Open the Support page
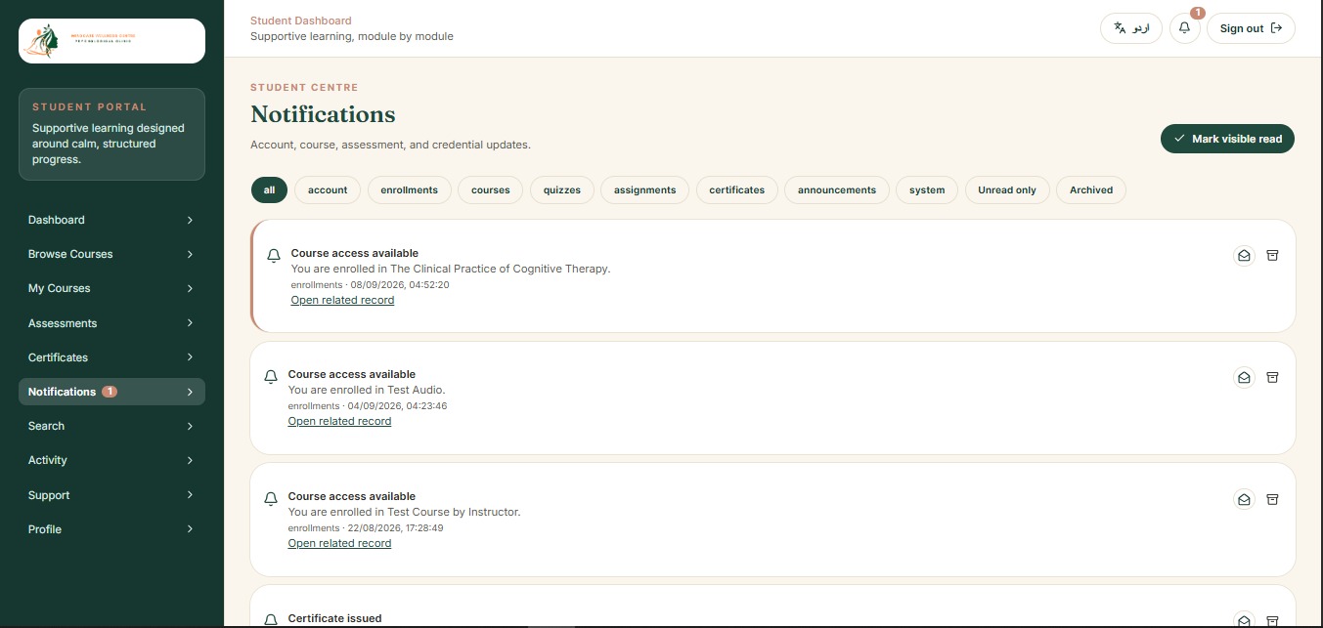Viewport: 1323px width, 628px height. [111, 495]
